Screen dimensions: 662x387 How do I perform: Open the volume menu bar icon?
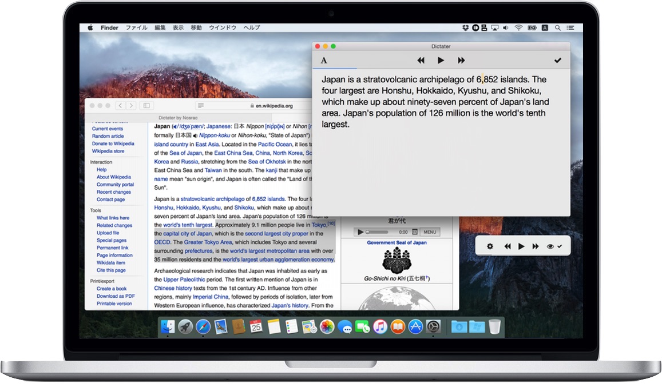(x=505, y=27)
